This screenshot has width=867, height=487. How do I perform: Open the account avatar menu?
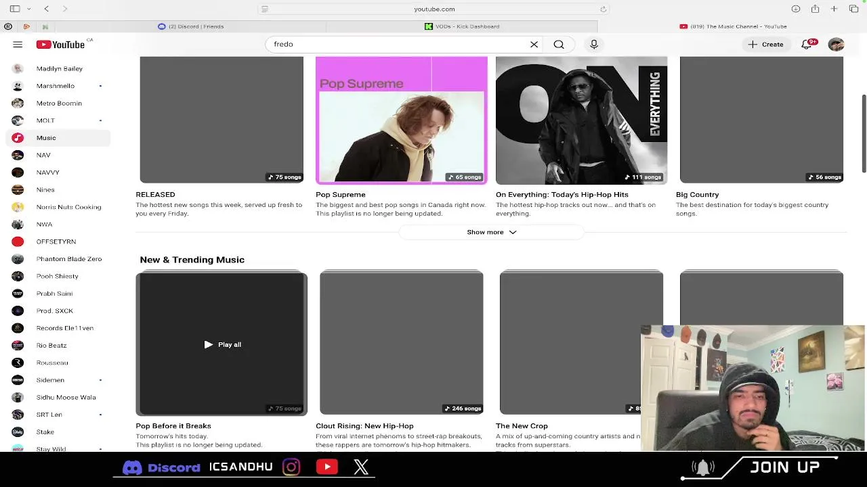coord(836,45)
